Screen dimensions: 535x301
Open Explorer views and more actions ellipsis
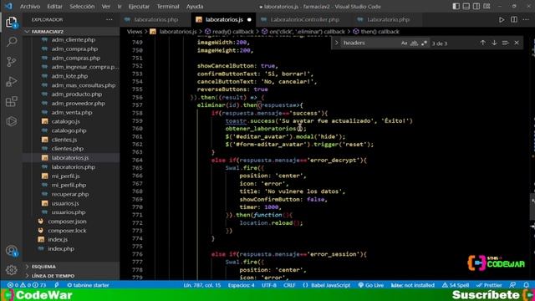[x=110, y=20]
